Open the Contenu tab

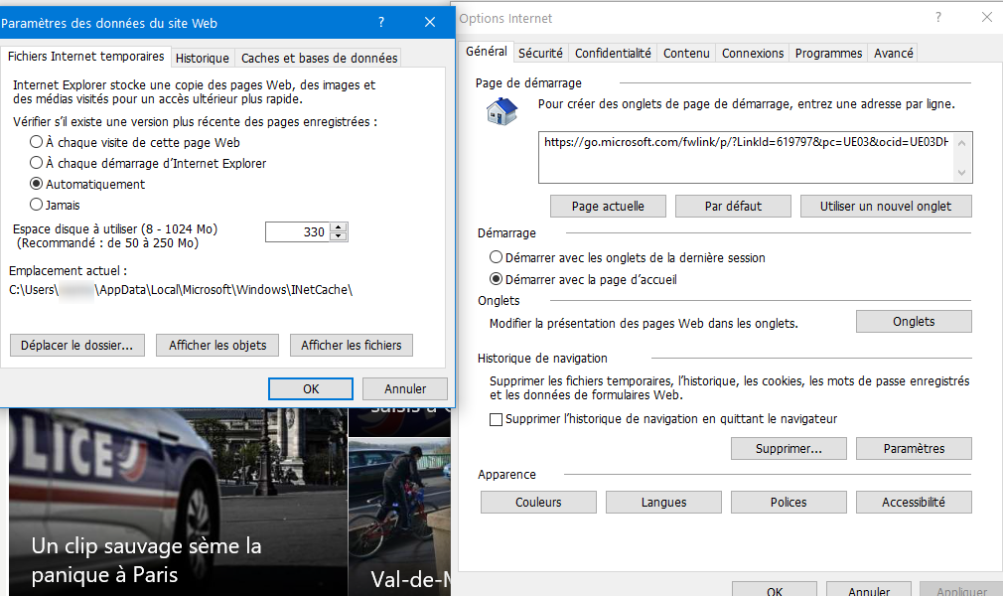pyautogui.click(x=686, y=53)
